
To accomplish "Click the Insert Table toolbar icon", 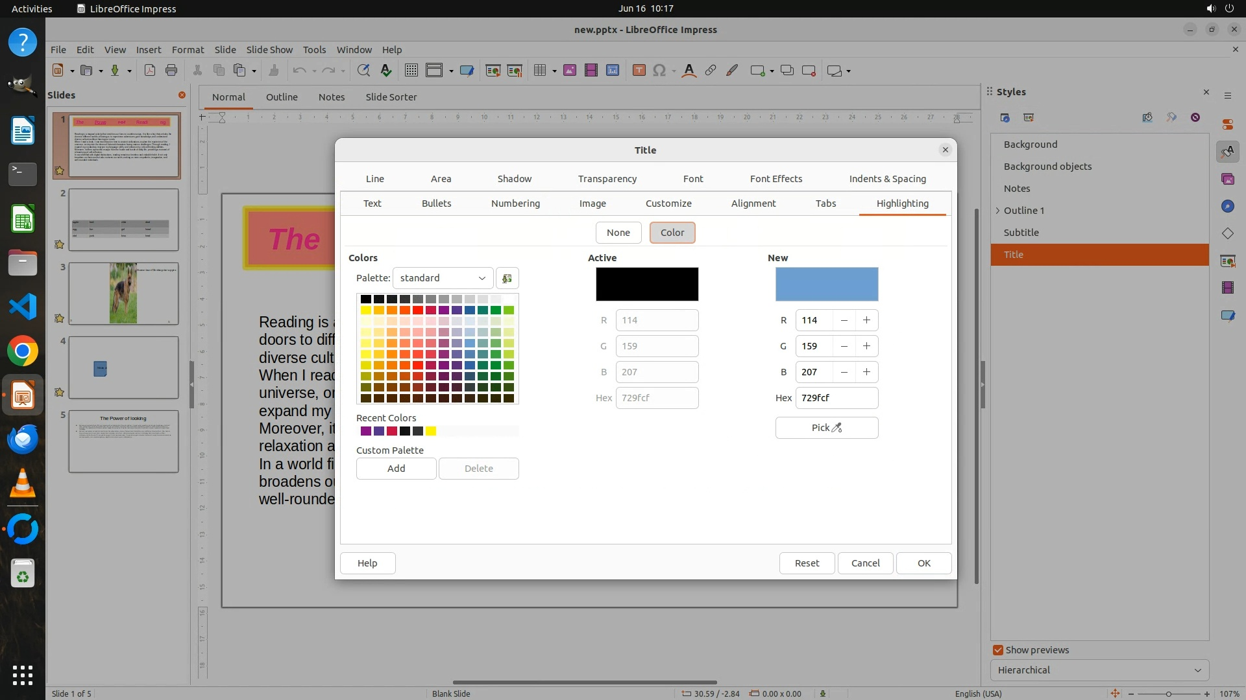I will tap(539, 71).
